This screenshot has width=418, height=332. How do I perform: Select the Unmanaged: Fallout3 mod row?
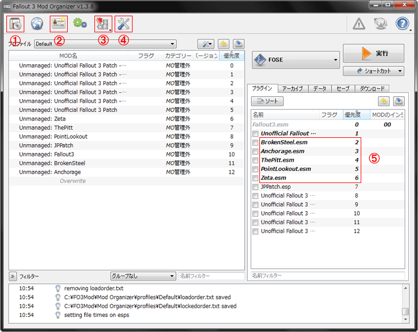[x=127, y=154]
